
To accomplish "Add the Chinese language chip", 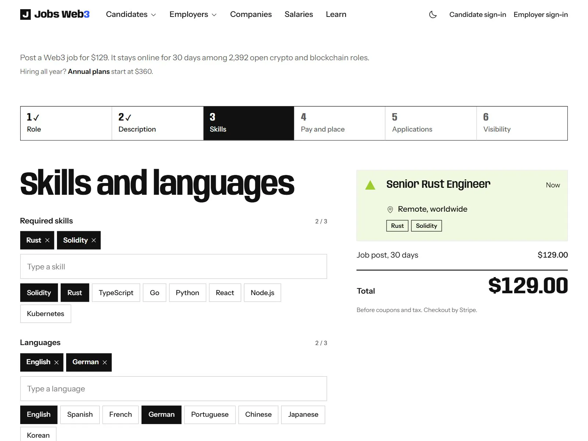I will (258, 415).
